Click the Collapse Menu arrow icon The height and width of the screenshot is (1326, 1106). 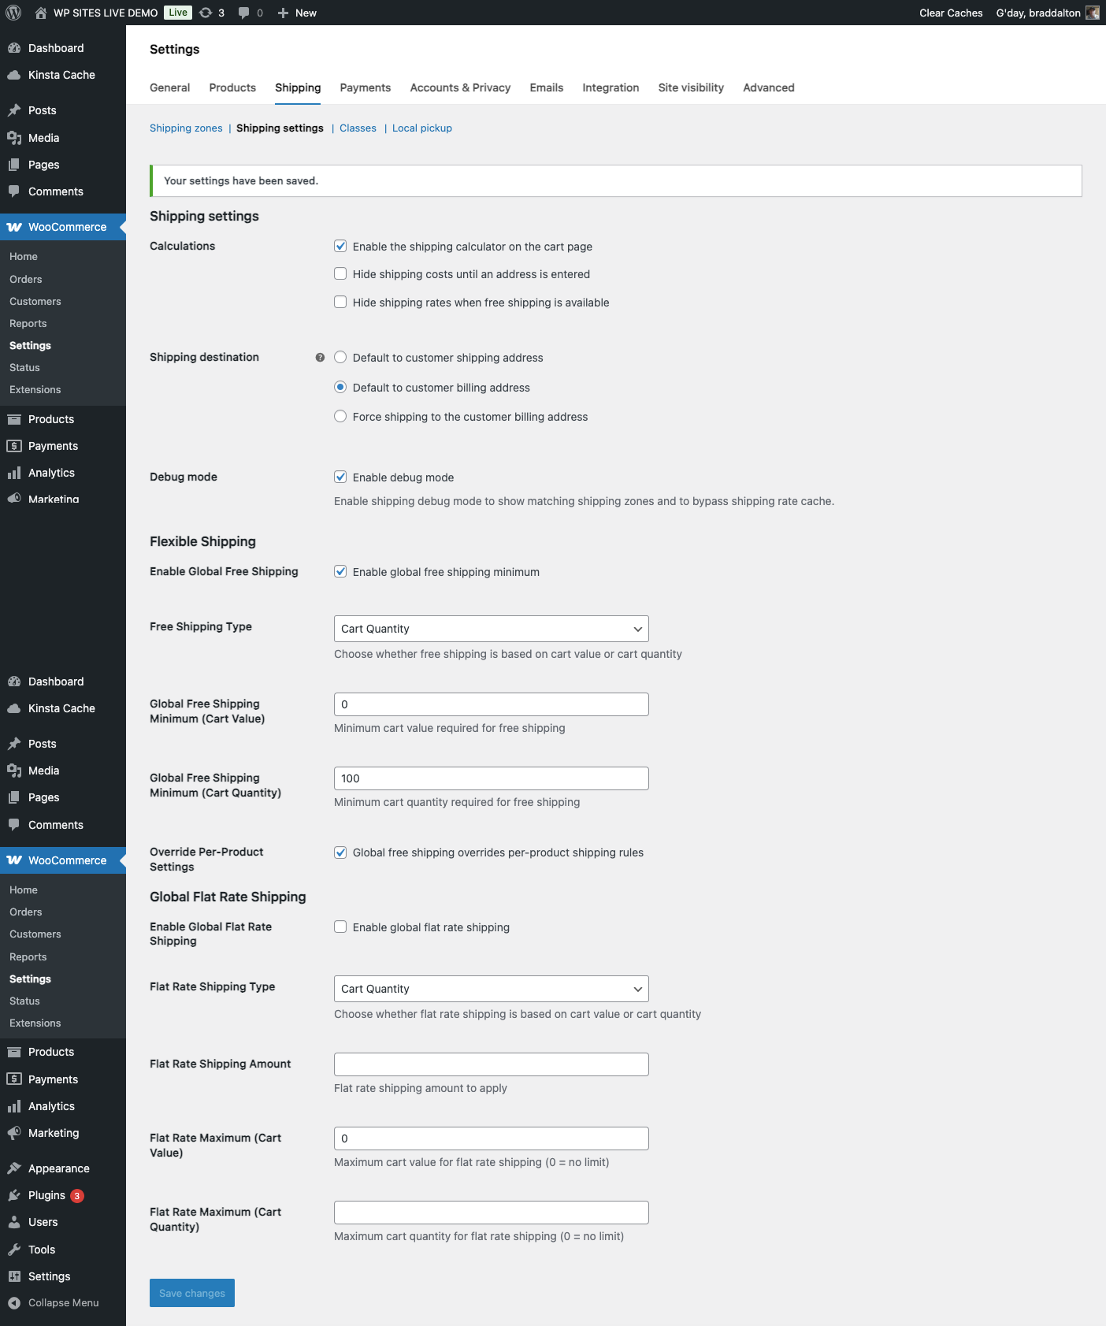[x=14, y=1303]
